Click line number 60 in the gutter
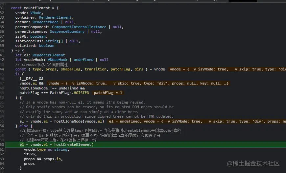 click(2, 144)
